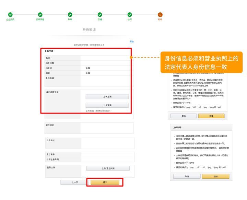
Task: Go to the 卖家信息 step label
Action: 40,19
